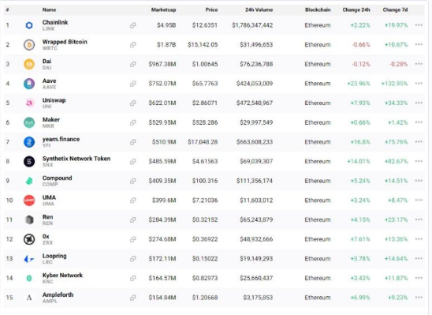Click the Price column header

(211, 9)
